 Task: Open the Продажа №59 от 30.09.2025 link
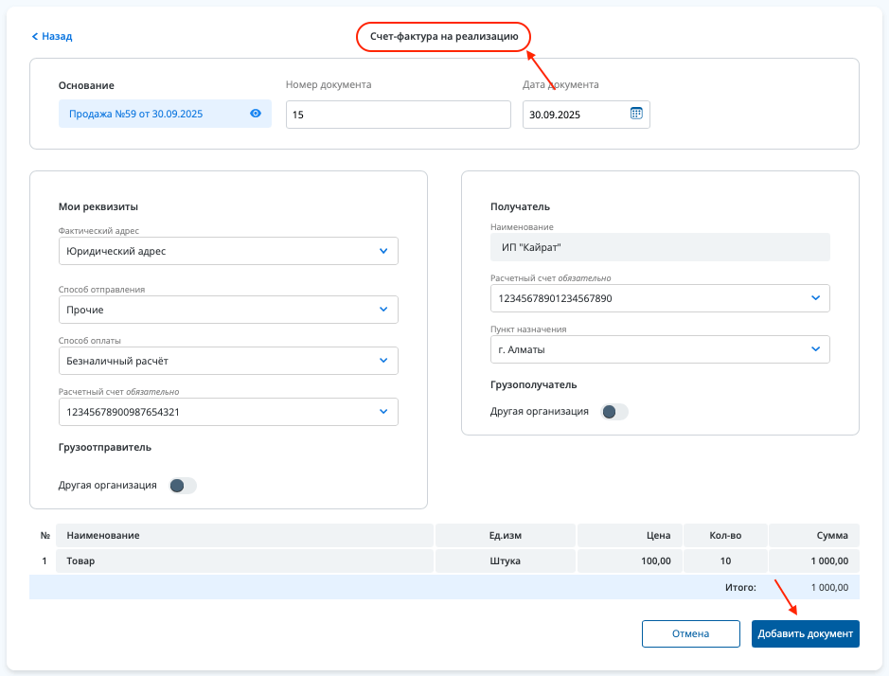coord(136,114)
